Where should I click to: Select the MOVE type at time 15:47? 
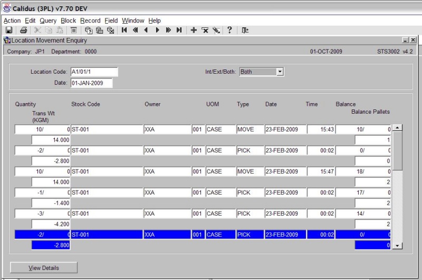click(250, 171)
